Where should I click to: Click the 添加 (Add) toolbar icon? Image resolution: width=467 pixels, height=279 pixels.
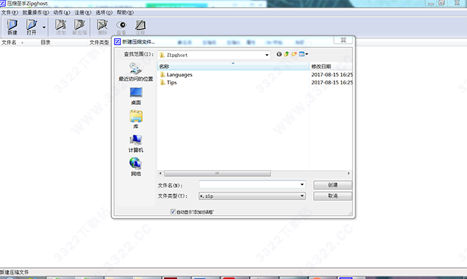pos(60,27)
